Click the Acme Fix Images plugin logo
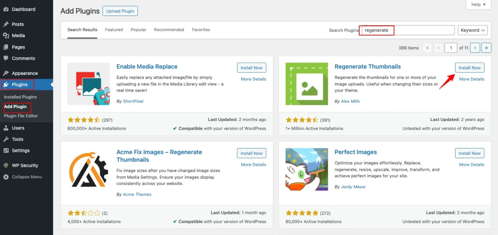Screen dimensions: 498x235 point(88,170)
